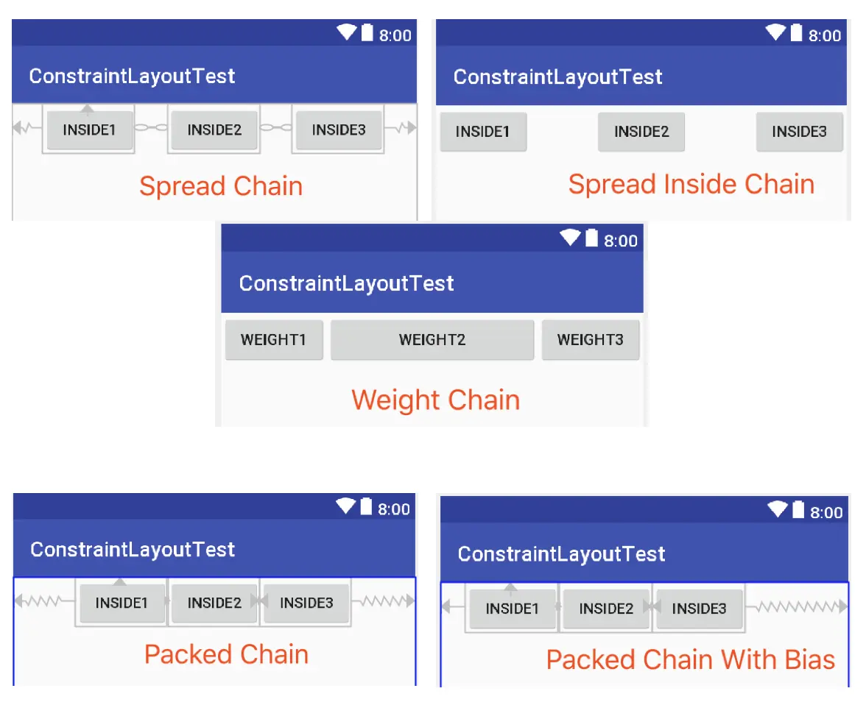This screenshot has width=866, height=705.
Task: Tap the WEIGHT1 button
Action: [x=273, y=340]
